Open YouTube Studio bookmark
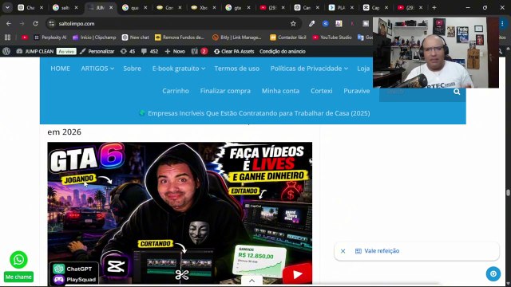This screenshot has width=511, height=287. point(332,37)
